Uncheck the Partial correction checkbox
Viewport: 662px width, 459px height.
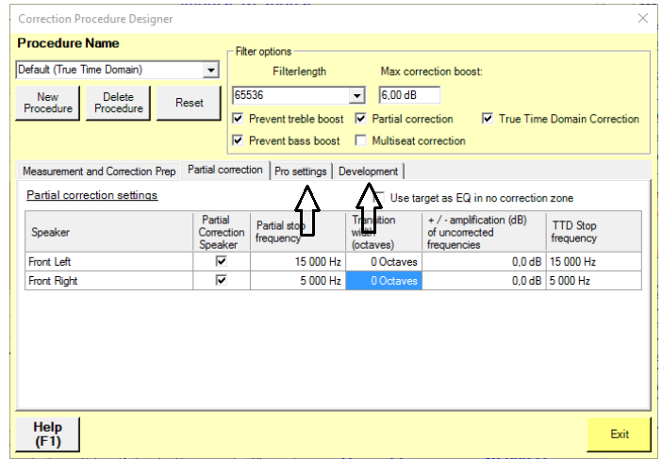[x=361, y=120]
